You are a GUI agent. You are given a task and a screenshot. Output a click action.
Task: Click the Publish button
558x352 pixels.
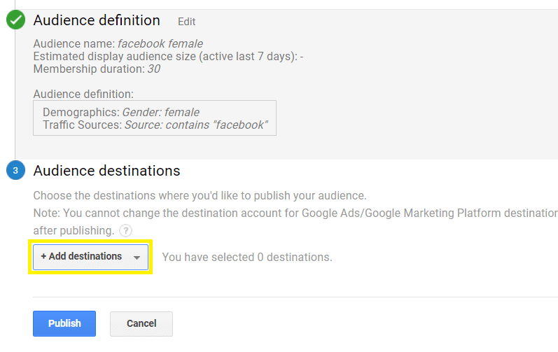[x=64, y=323]
